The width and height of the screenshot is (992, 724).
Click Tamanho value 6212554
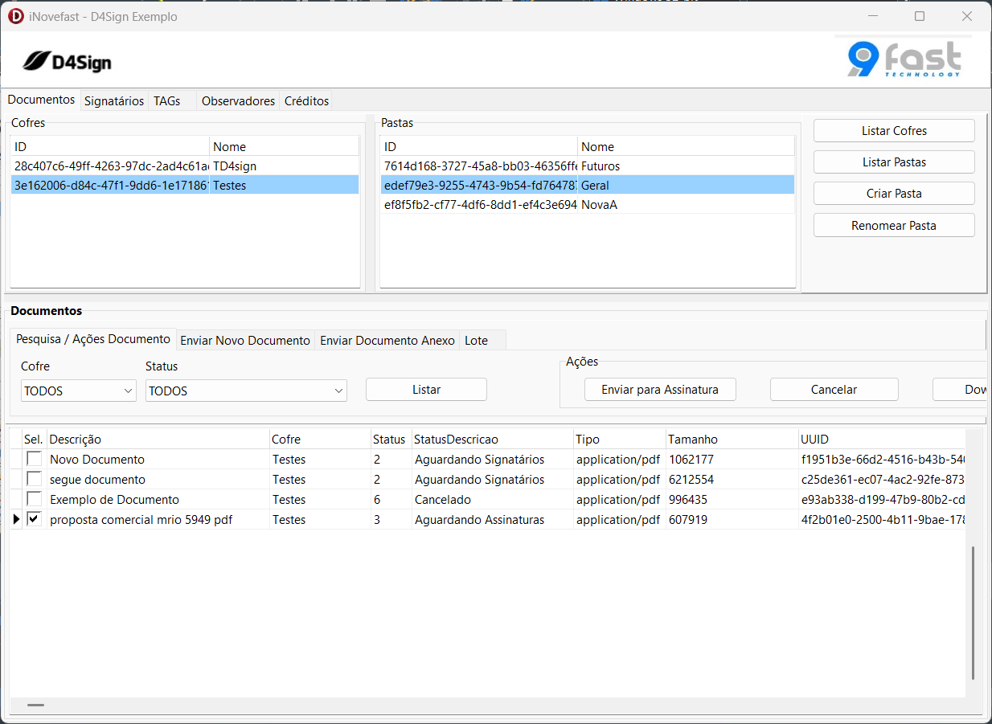[x=732, y=480]
